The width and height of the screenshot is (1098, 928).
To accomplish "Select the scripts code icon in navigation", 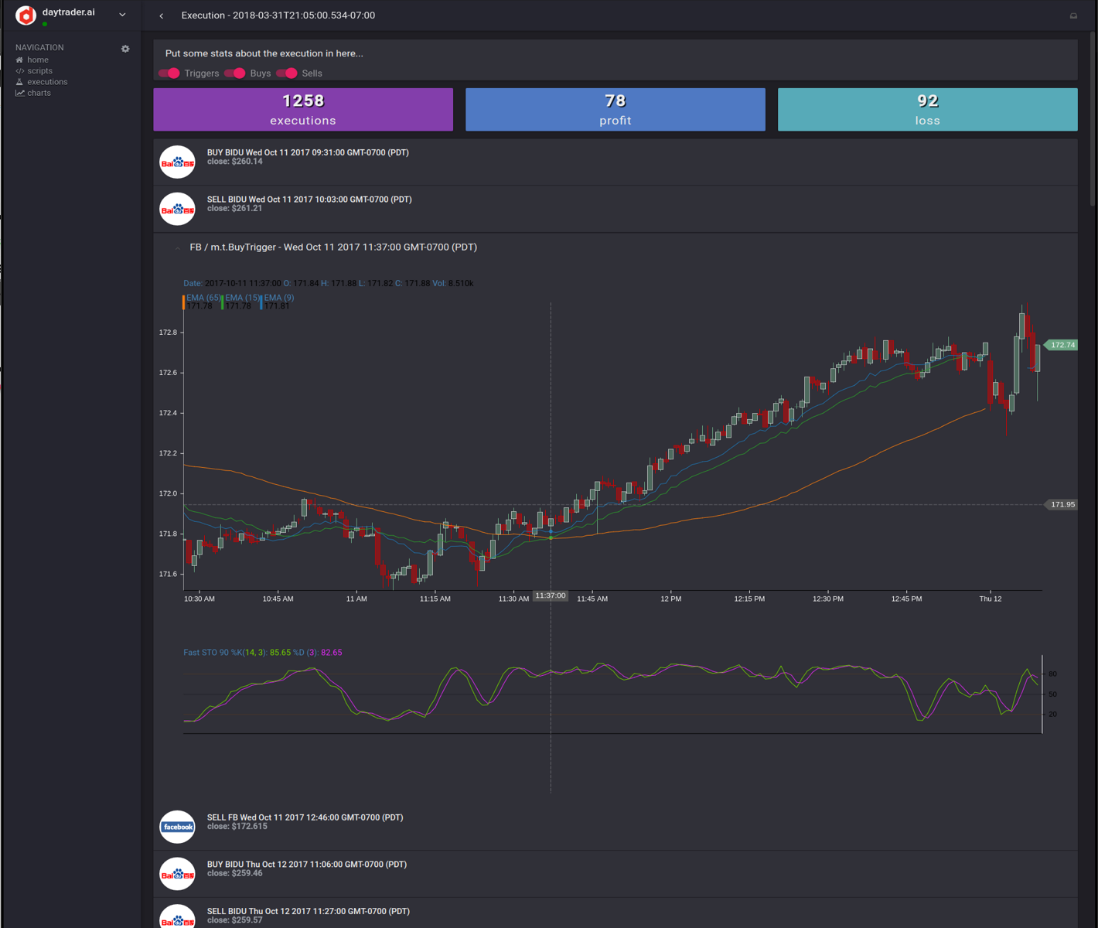I will (x=21, y=70).
